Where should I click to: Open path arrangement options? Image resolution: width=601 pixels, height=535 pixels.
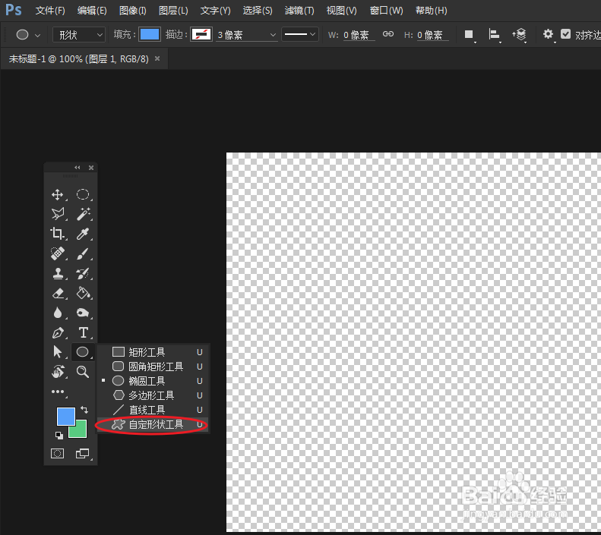tap(520, 35)
